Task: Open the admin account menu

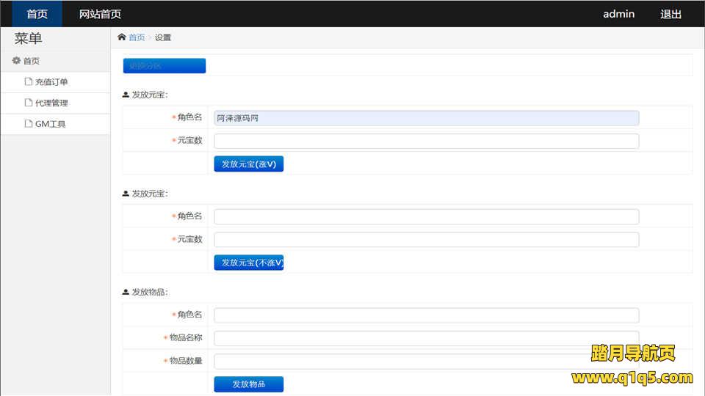Action: [618, 14]
